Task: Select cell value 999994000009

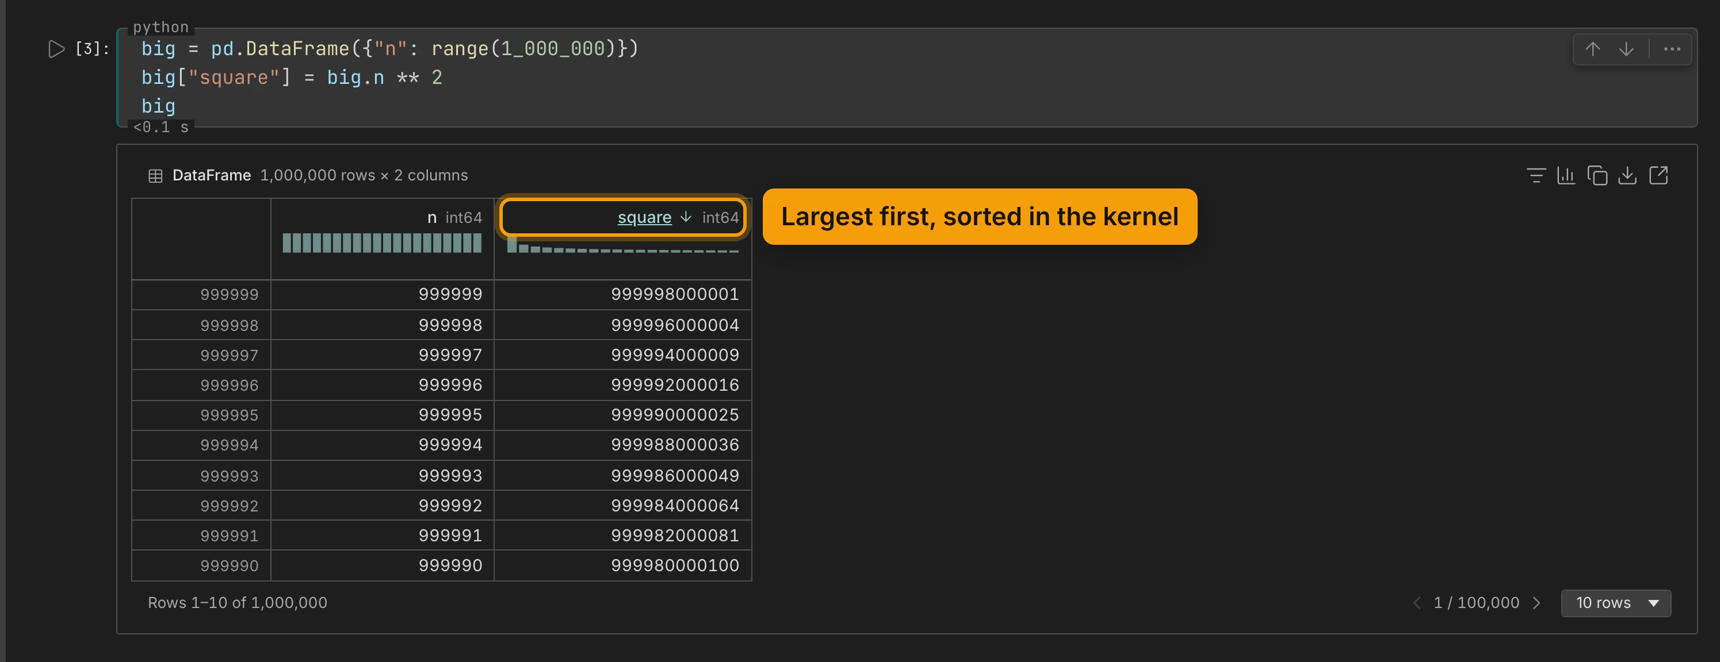Action: point(674,355)
